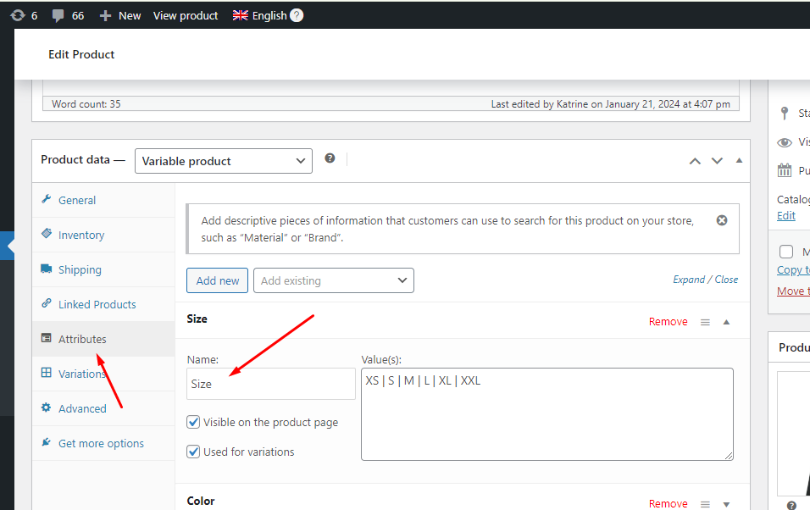Expand the Color attribute section

point(726,504)
